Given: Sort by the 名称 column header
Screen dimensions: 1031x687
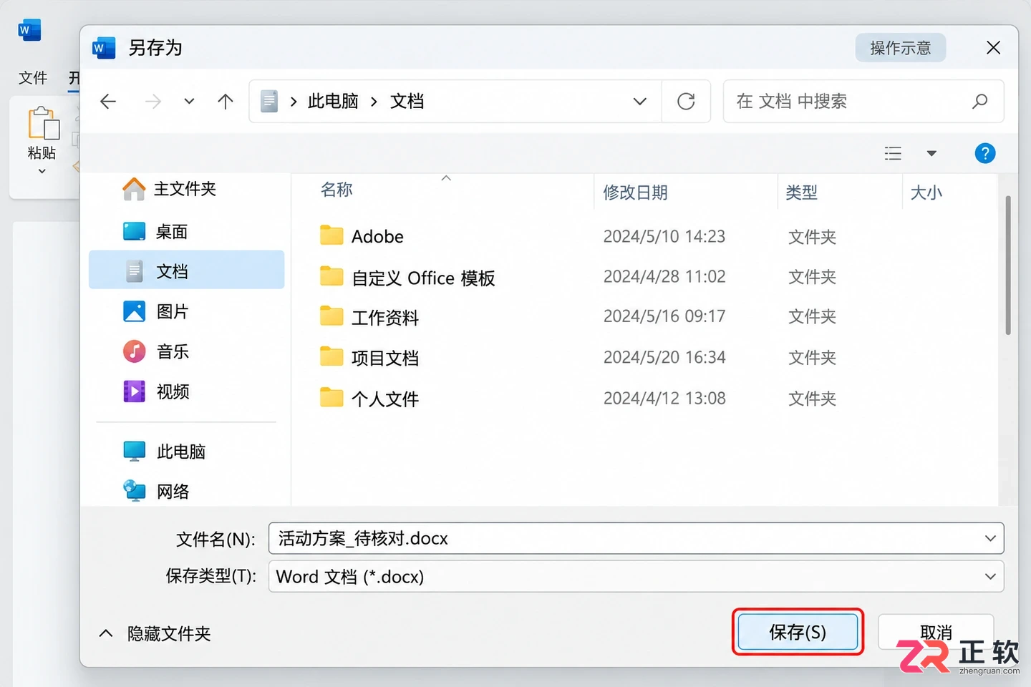Looking at the screenshot, I should [337, 190].
